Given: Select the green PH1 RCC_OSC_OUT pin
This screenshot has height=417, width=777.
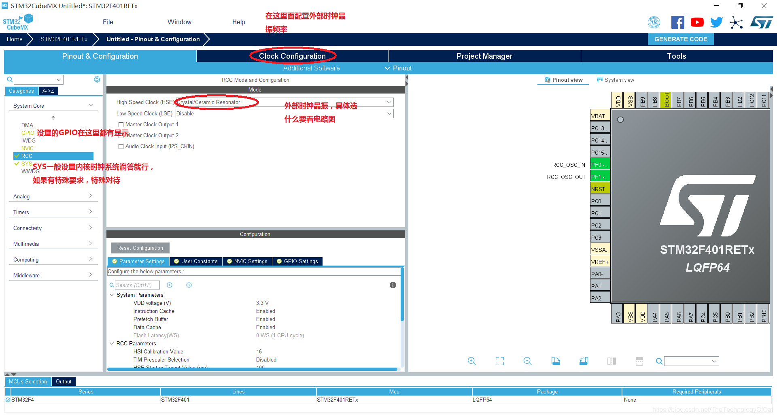Looking at the screenshot, I should coord(600,177).
